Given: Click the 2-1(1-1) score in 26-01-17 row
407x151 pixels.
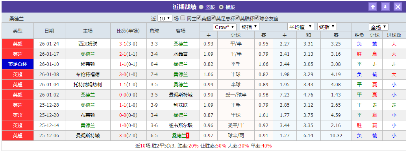Looking at the screenshot, I should click(x=128, y=54).
